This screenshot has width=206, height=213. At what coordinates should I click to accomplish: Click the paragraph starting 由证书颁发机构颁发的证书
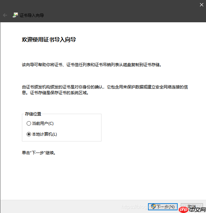(105, 90)
